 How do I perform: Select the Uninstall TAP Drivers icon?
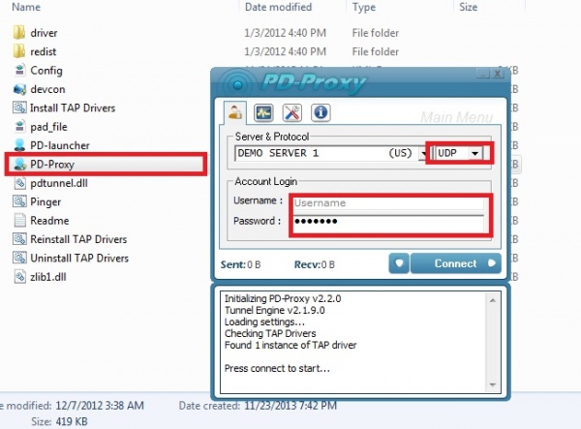(x=19, y=258)
